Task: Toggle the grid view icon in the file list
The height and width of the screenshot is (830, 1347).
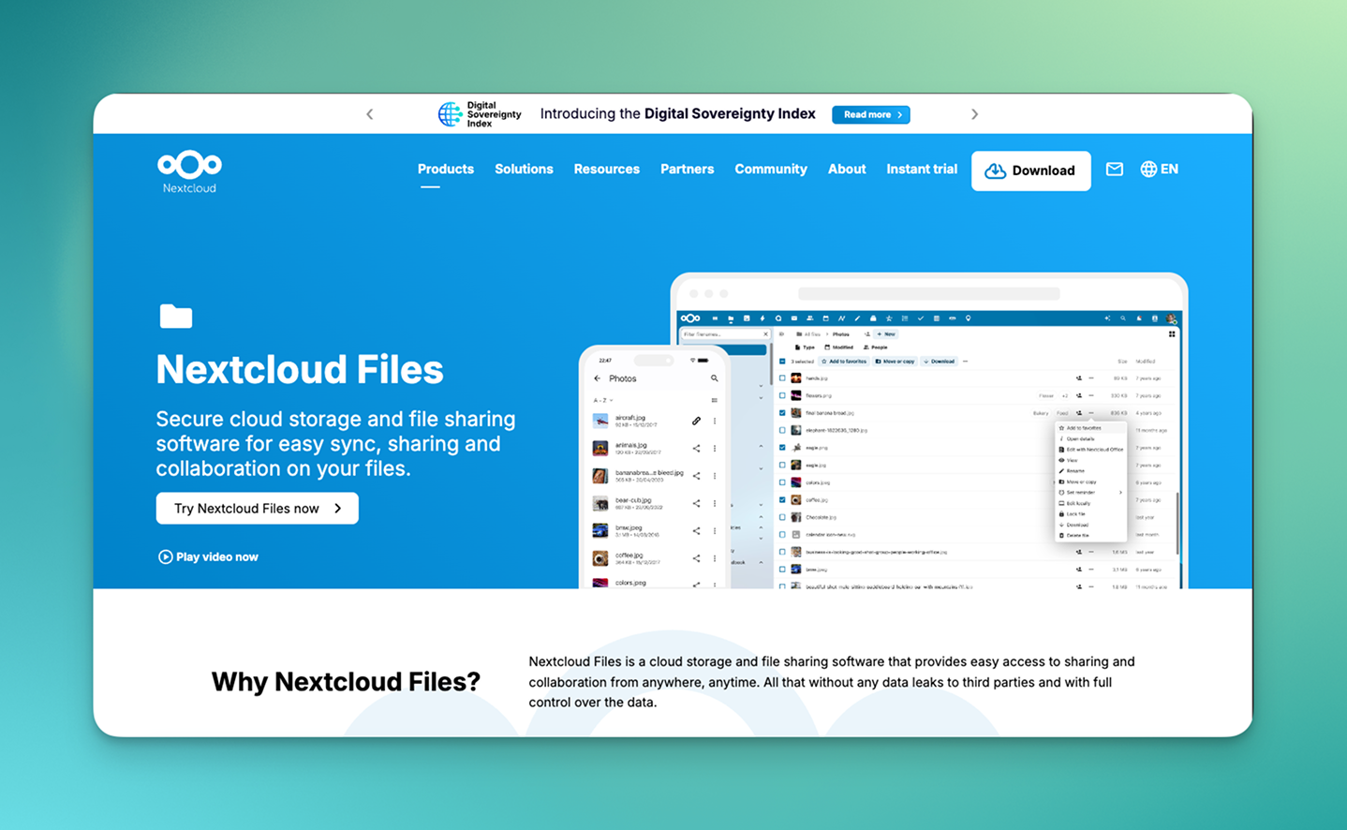Action: click(1172, 334)
